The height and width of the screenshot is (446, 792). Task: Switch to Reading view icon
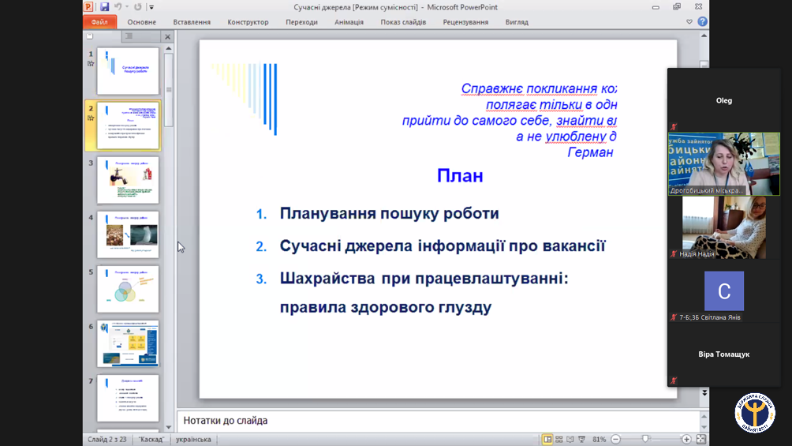(x=570, y=440)
